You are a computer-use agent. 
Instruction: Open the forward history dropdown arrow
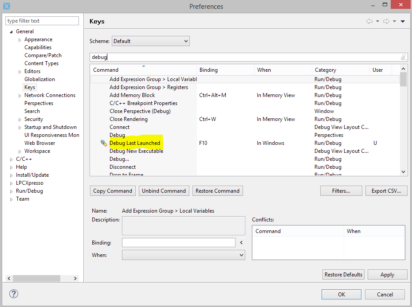click(x=394, y=21)
